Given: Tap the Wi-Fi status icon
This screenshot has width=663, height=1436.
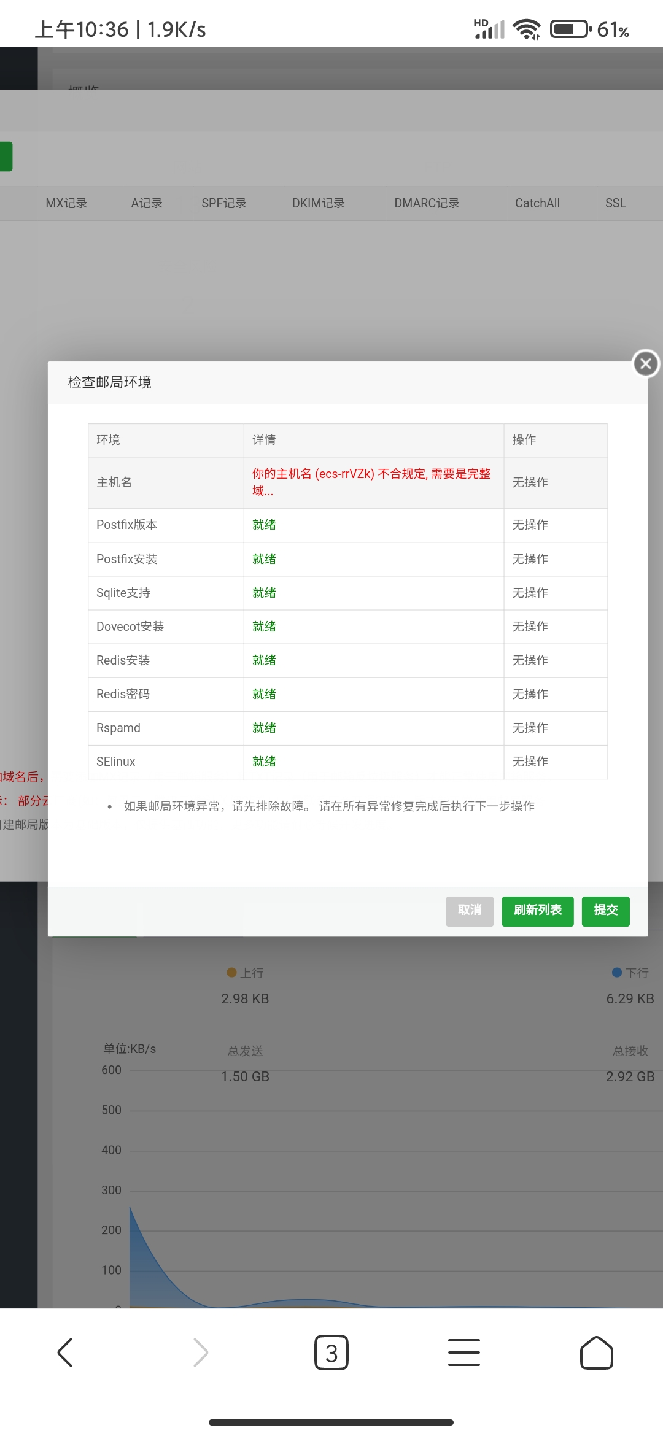Looking at the screenshot, I should (527, 29).
